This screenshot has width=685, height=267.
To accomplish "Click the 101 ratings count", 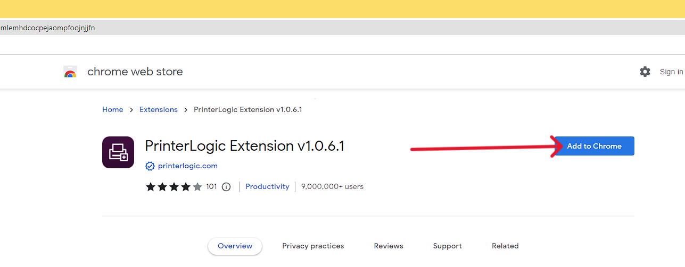I will point(211,186).
